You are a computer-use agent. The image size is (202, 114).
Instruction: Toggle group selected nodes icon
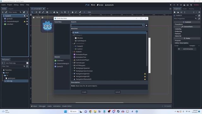(x=76, y=12)
